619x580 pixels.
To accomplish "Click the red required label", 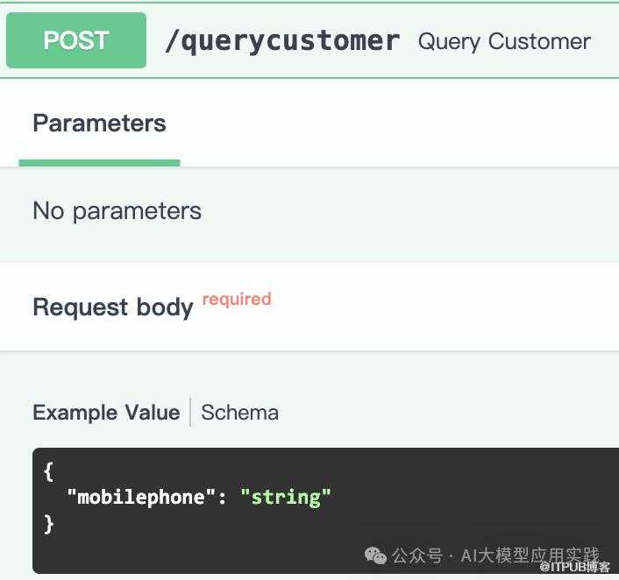I will pos(237,299).
